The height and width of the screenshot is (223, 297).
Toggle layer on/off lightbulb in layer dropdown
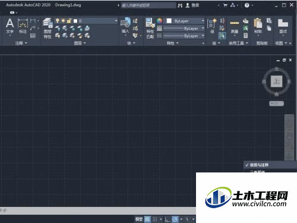click(58, 21)
